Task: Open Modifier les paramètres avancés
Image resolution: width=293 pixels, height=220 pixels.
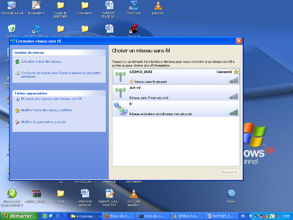Action: (43, 122)
